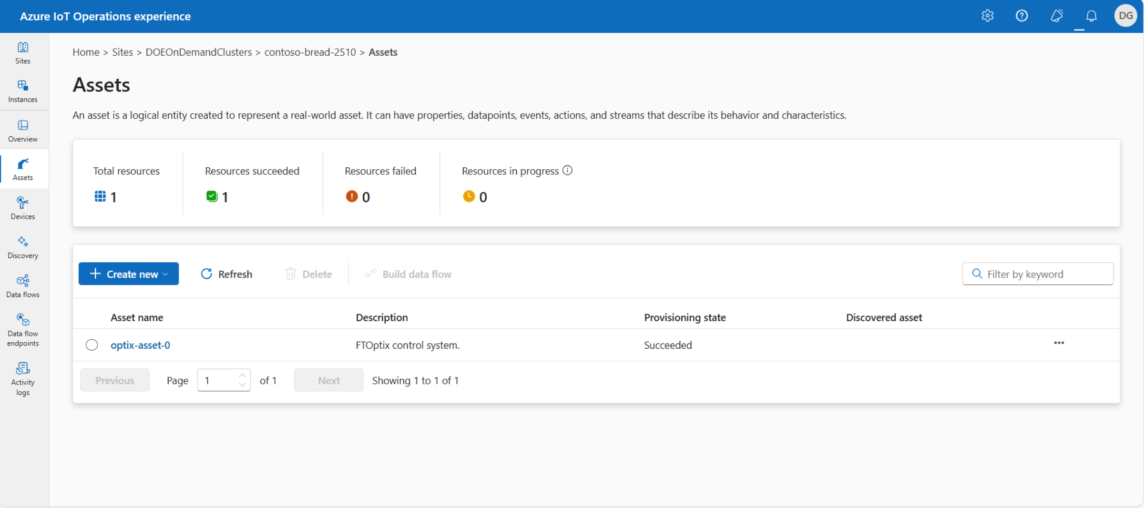Open the notifications bell
The image size is (1144, 508).
click(1091, 16)
